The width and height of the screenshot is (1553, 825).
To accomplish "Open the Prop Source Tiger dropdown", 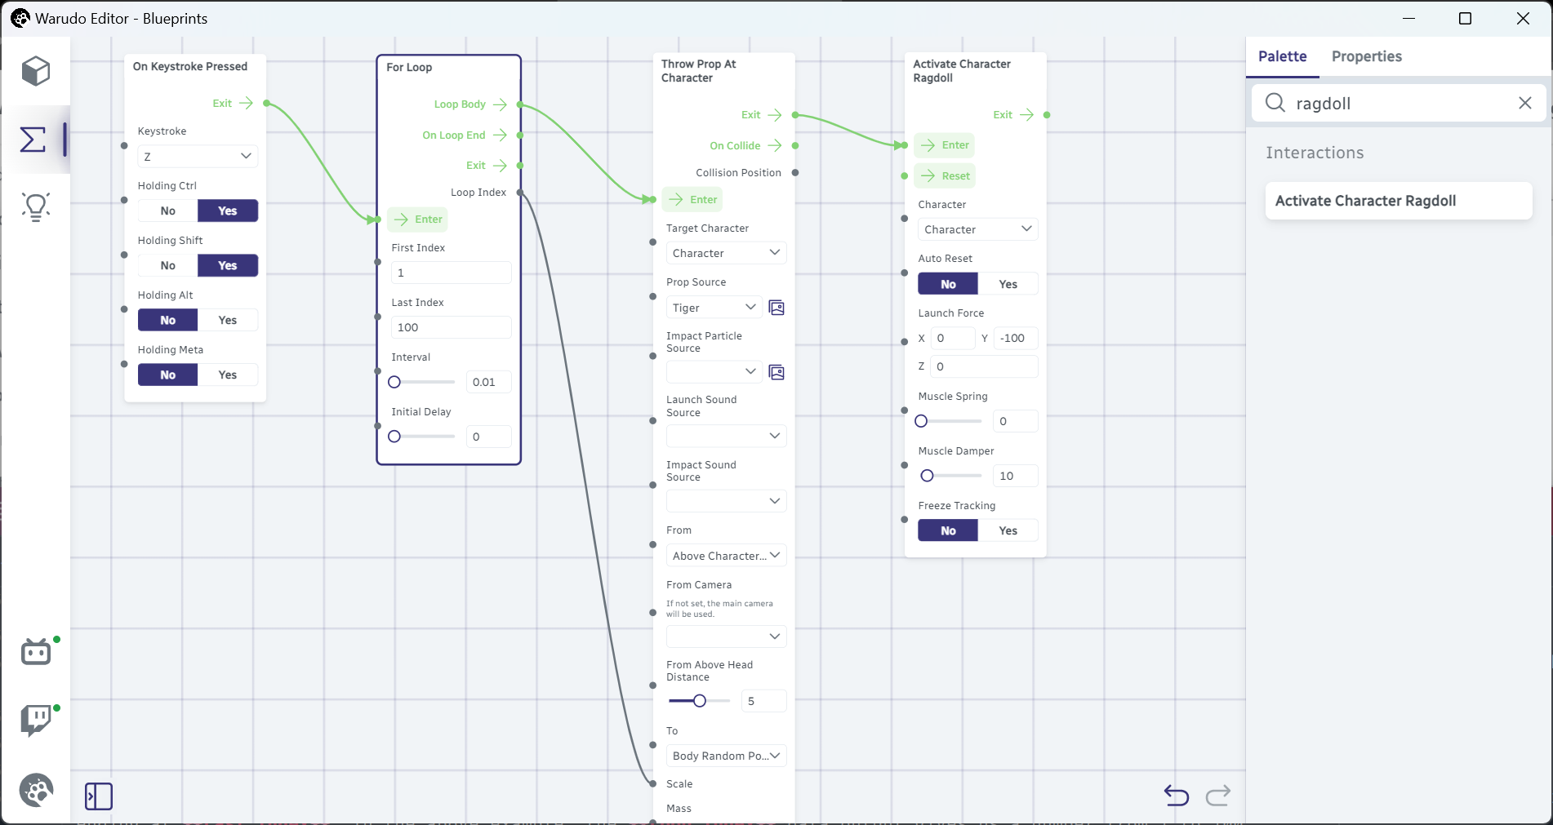I will [714, 308].
